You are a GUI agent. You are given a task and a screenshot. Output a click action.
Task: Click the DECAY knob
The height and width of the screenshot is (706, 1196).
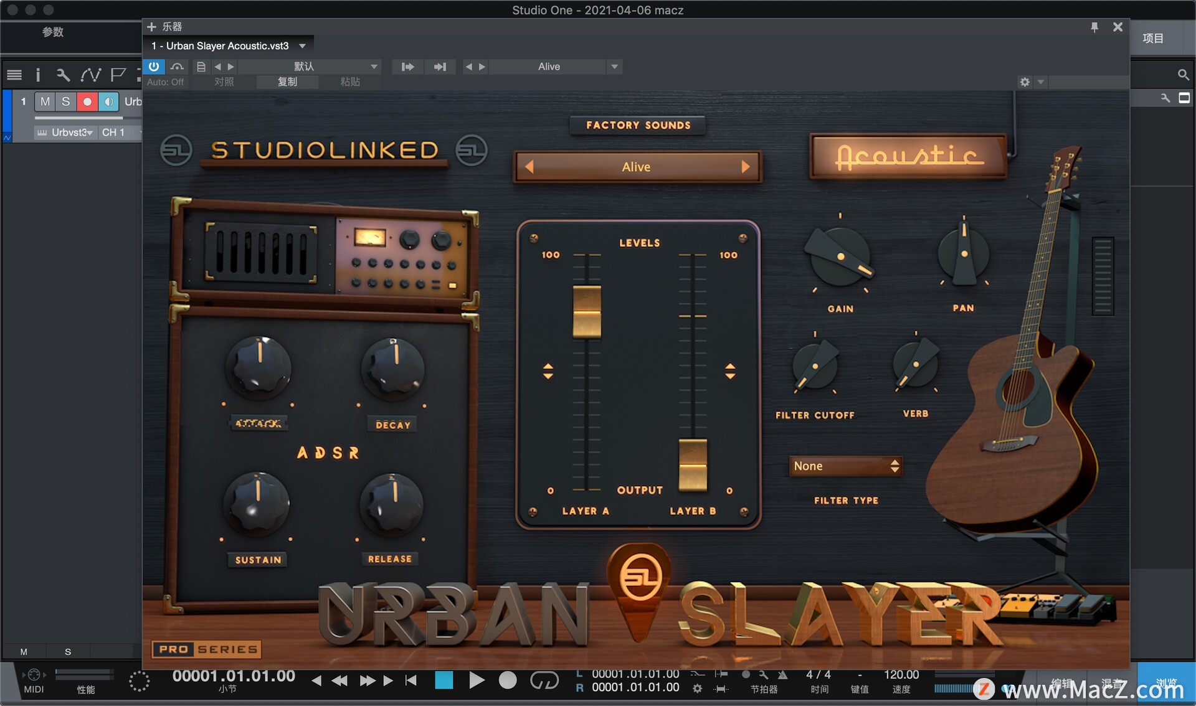click(393, 369)
